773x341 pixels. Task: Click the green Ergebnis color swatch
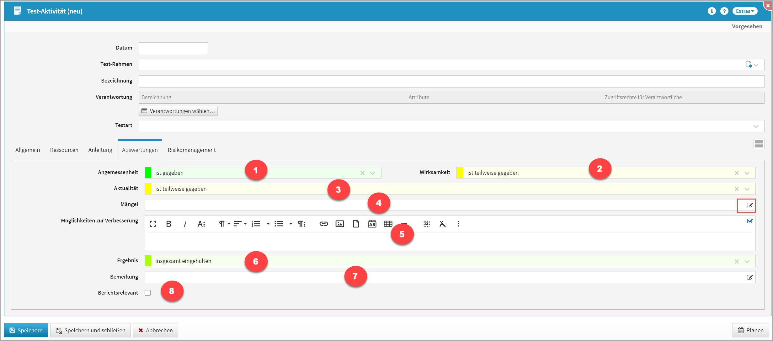(148, 261)
